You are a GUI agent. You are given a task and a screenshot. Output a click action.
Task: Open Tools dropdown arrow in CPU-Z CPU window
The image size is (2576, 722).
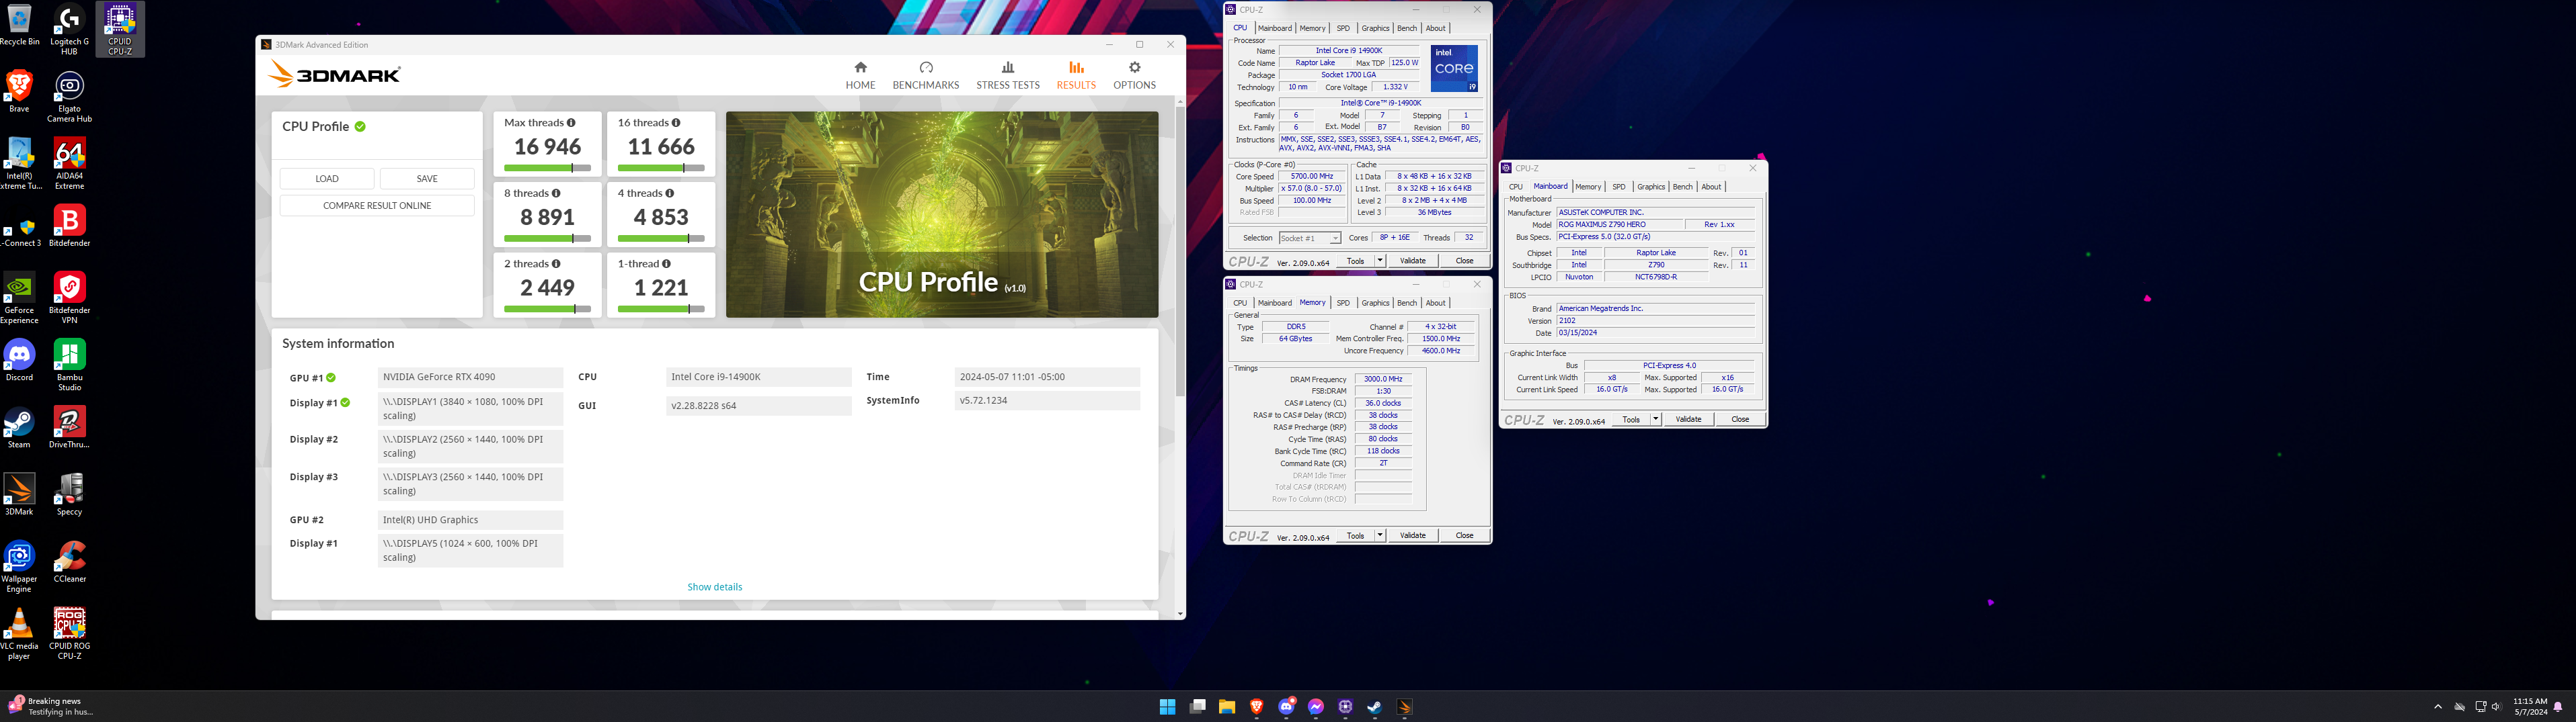(1380, 261)
